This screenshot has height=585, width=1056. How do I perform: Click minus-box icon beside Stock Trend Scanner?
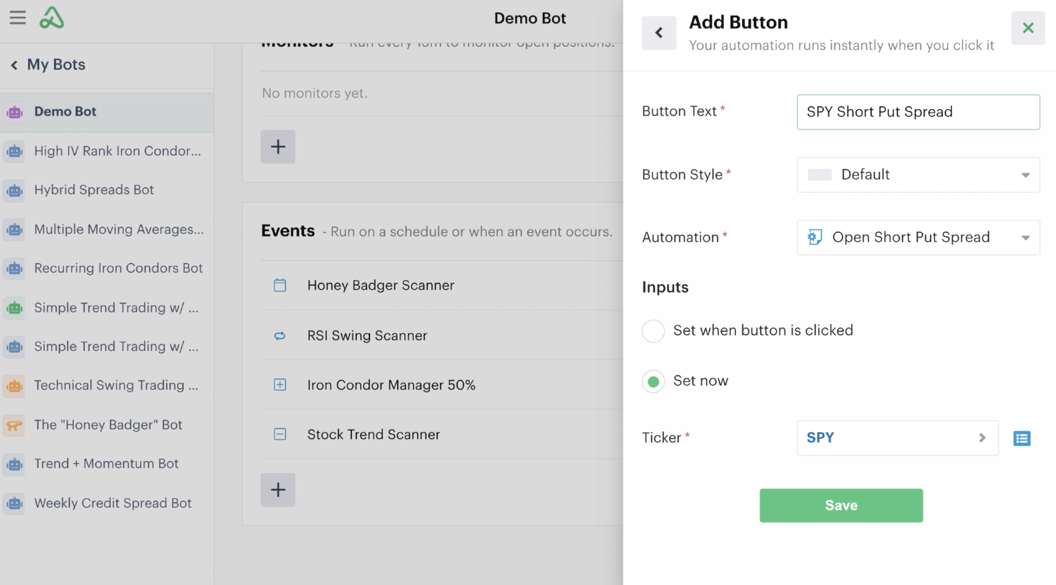(280, 434)
